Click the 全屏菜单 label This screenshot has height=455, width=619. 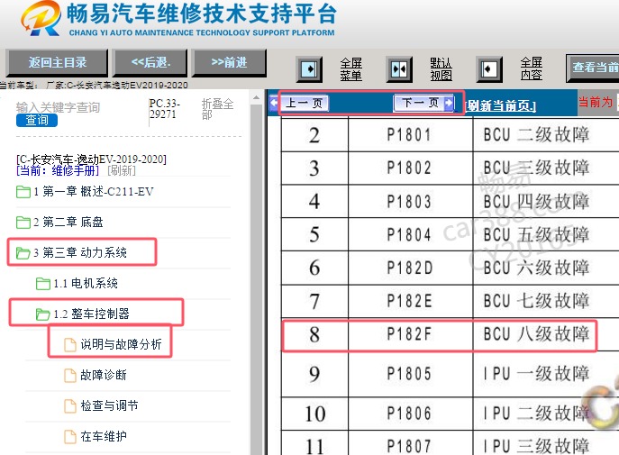click(351, 69)
